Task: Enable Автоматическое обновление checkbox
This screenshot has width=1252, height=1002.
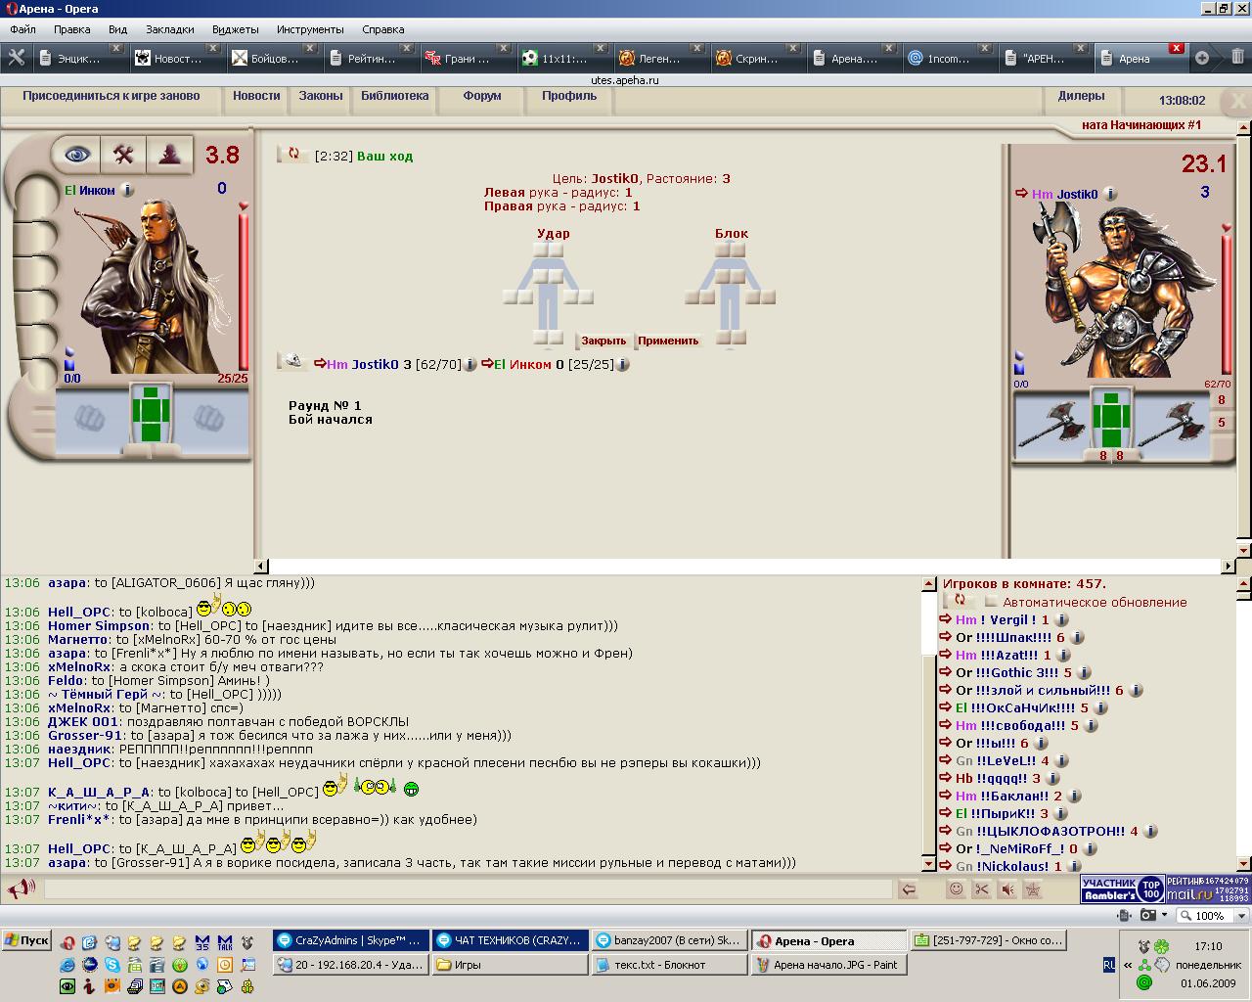Action: (x=991, y=602)
